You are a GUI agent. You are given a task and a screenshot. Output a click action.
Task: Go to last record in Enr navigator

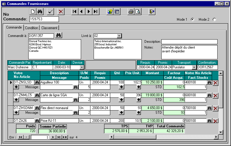point(59,137)
